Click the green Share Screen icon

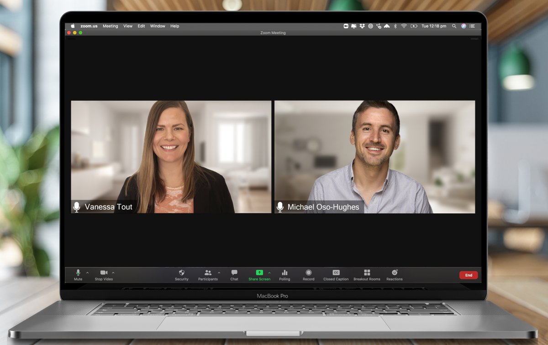click(x=259, y=273)
